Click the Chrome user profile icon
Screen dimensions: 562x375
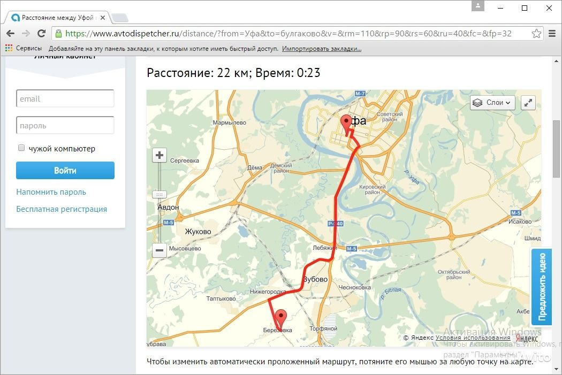pyautogui.click(x=477, y=6)
